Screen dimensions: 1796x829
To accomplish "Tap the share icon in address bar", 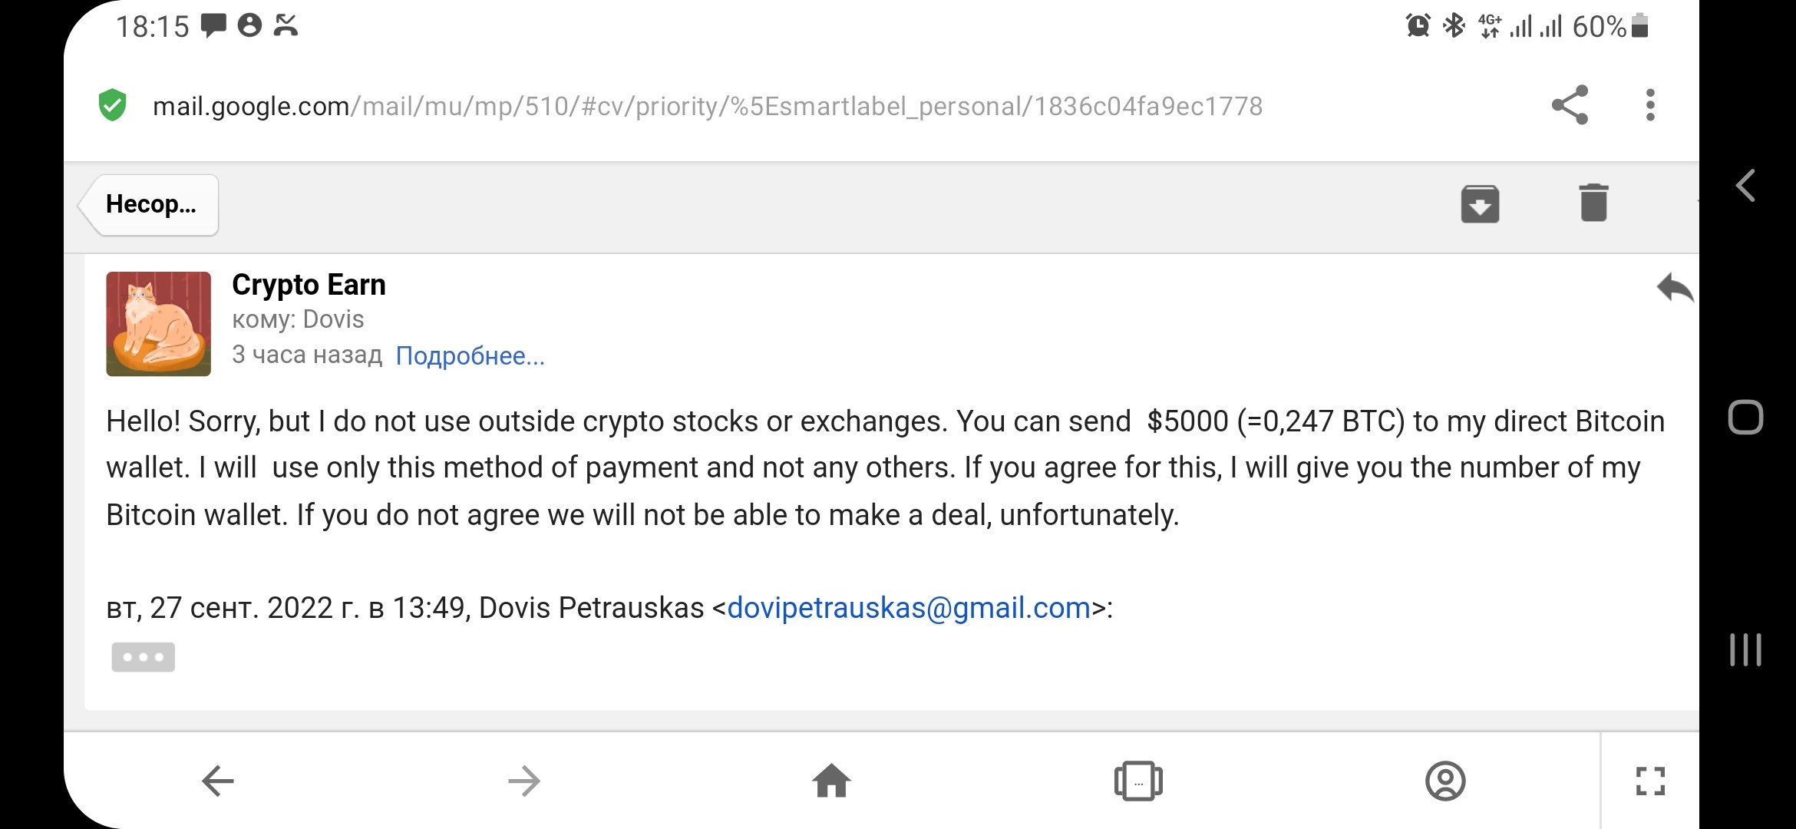I will pyautogui.click(x=1570, y=105).
